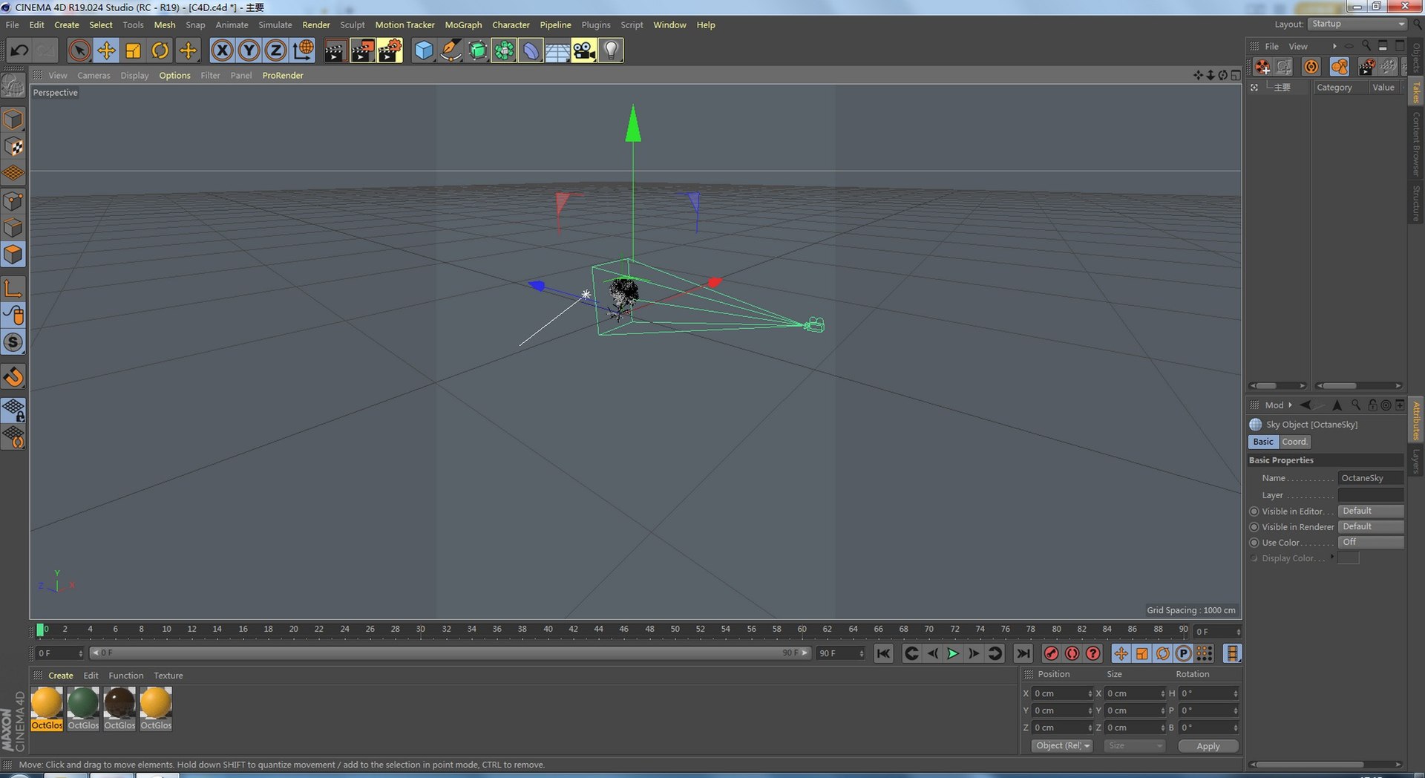This screenshot has height=778, width=1425.
Task: Open Visible in Editor dropdown
Action: point(1370,511)
